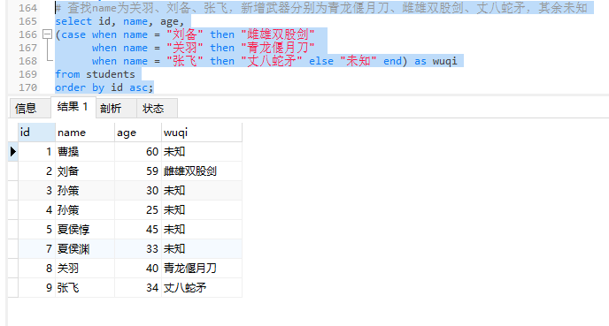Click line number 170 in editor gutter

coord(28,87)
